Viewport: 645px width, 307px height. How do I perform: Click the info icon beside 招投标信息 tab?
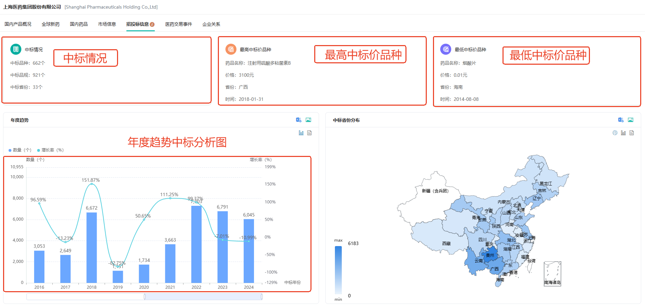coord(152,24)
